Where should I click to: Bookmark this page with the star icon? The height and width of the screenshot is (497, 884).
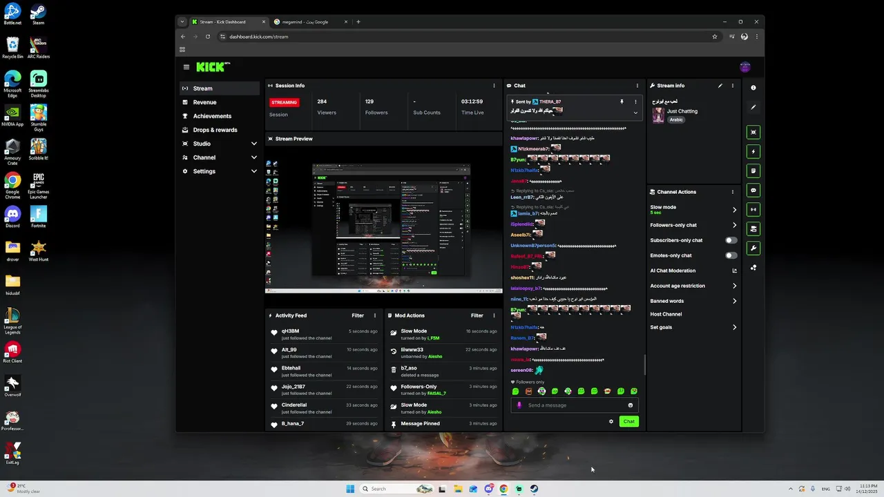click(715, 37)
